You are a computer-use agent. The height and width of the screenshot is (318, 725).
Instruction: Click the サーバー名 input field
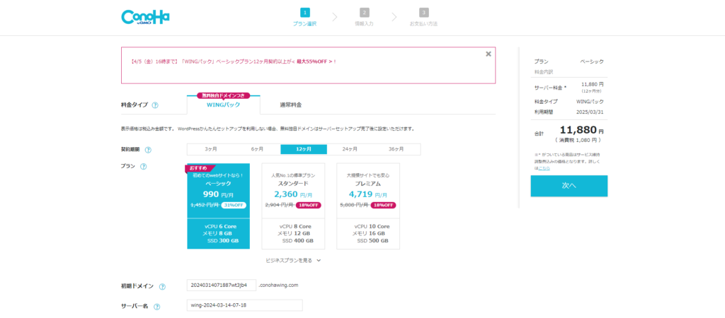[x=244, y=305]
